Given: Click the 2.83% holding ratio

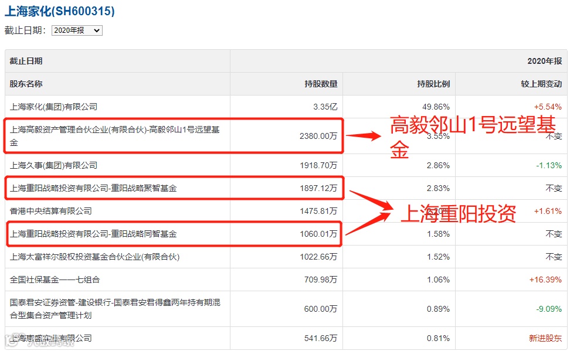Looking at the screenshot, I should [x=438, y=188].
